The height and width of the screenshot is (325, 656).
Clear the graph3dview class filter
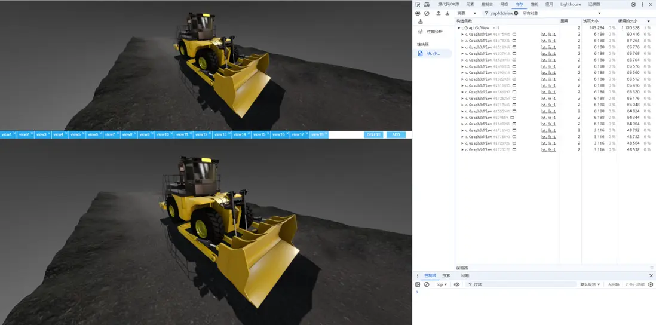click(x=516, y=13)
